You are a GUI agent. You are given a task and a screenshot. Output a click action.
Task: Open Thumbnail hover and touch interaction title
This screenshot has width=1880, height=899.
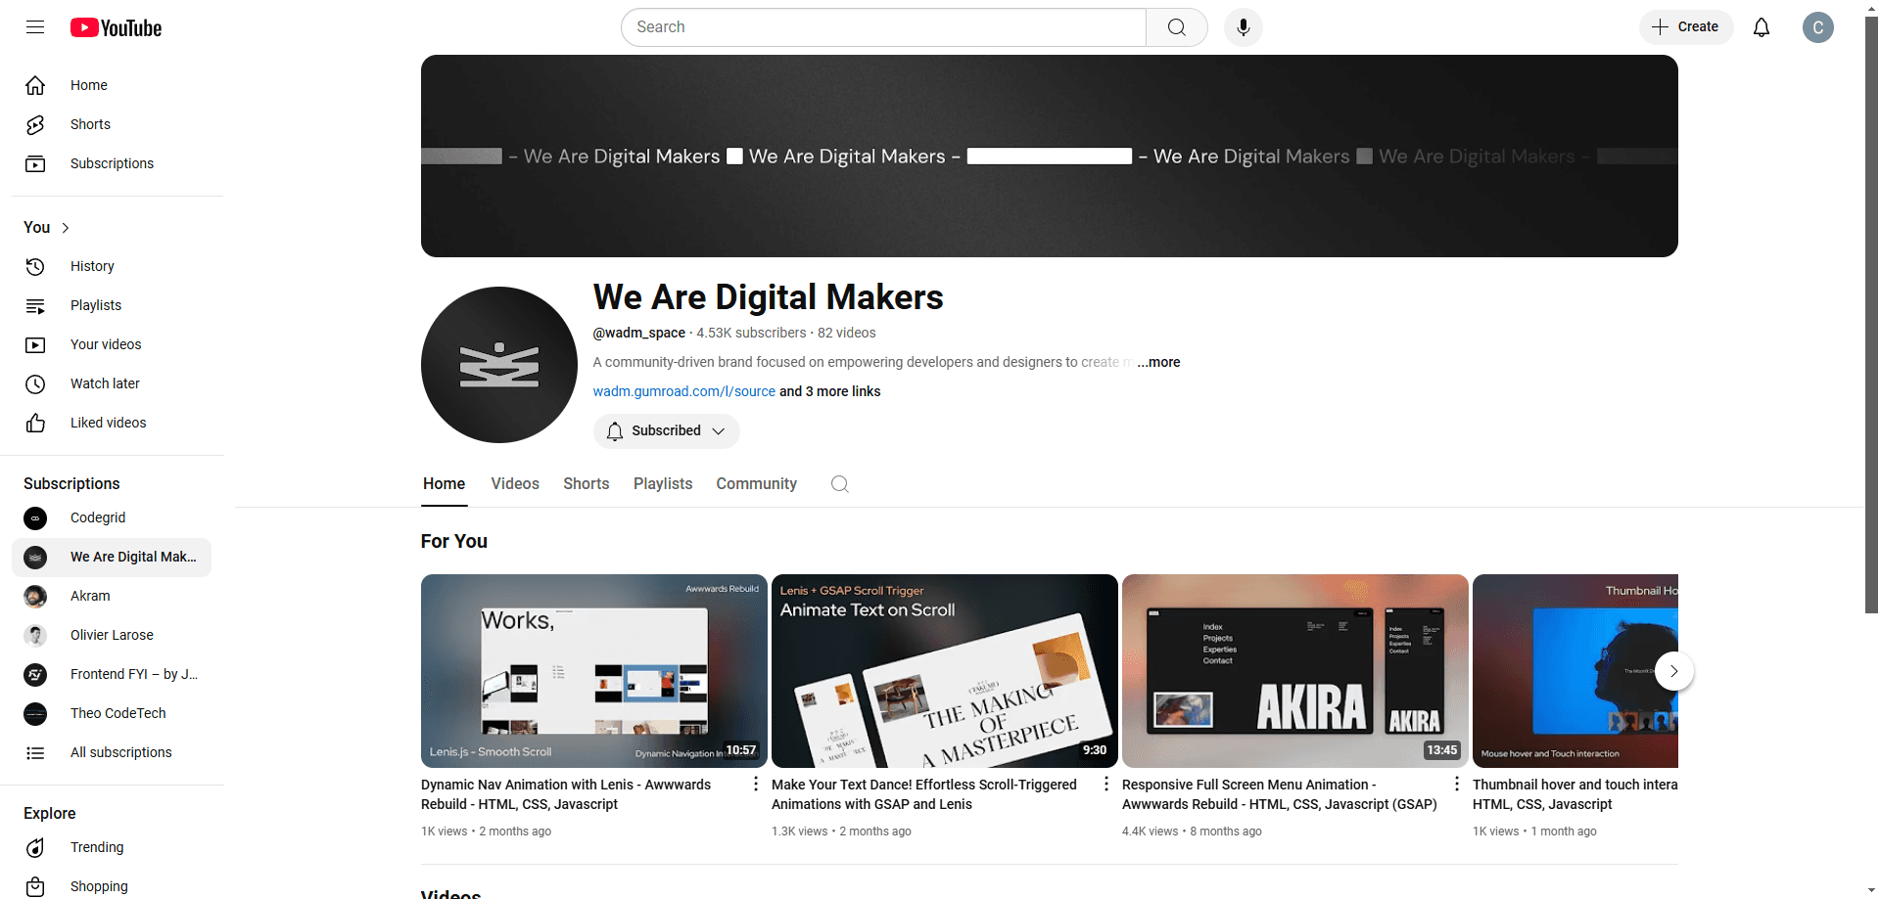tap(1574, 794)
